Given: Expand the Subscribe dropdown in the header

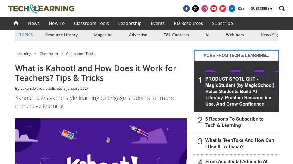Looking at the screenshot, I should coord(262,9).
